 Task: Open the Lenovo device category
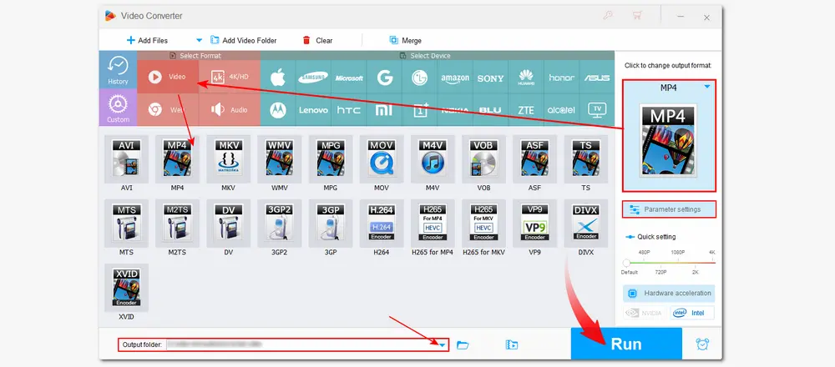pyautogui.click(x=313, y=110)
